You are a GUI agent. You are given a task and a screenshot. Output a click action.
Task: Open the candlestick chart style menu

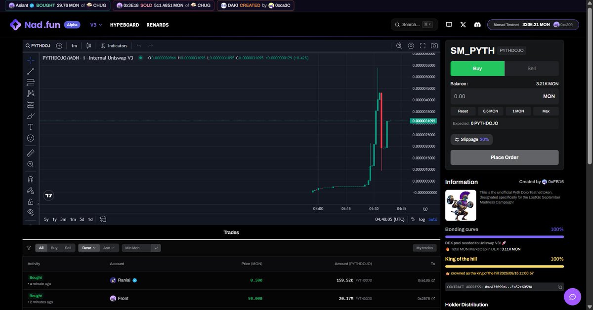click(88, 45)
